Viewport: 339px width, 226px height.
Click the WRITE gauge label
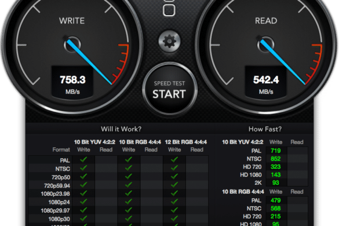coord(72,21)
